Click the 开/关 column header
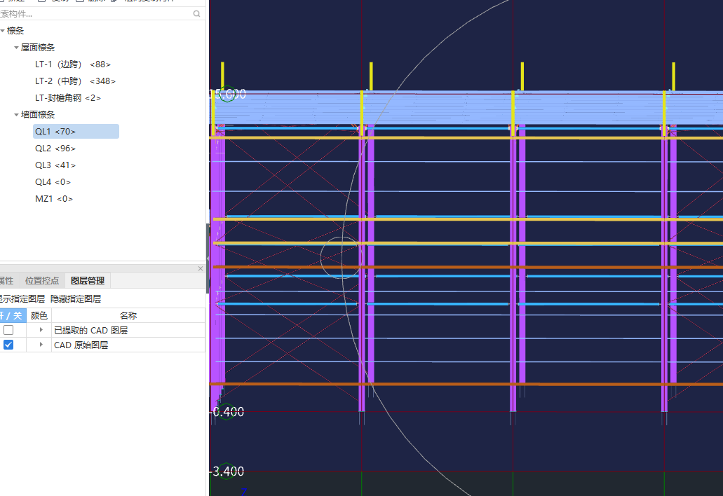723x496 pixels. 13,315
